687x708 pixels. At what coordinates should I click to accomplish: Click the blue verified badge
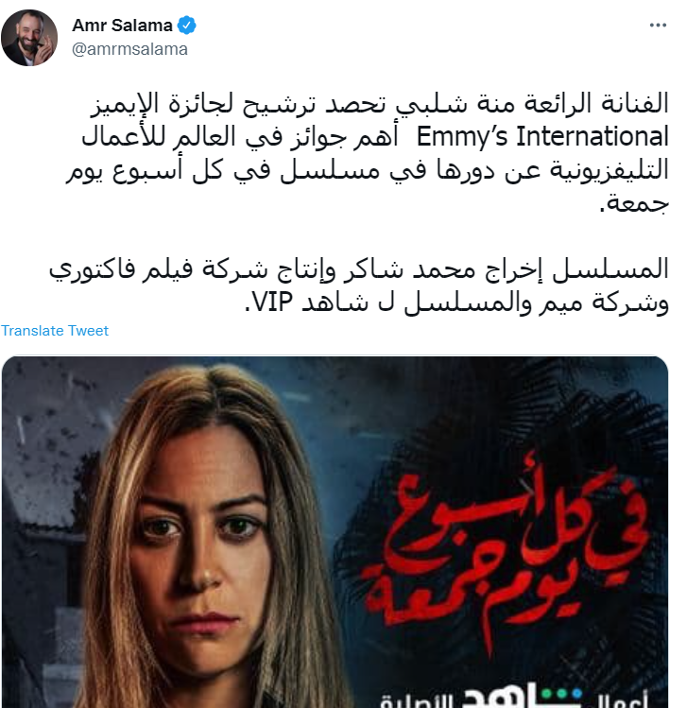pyautogui.click(x=186, y=26)
